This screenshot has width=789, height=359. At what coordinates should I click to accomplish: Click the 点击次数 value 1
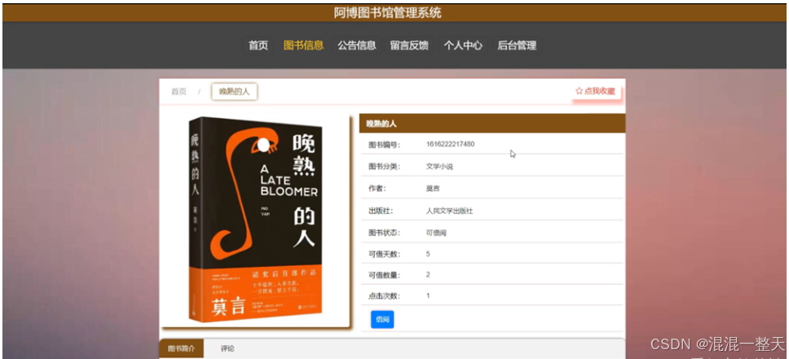coord(428,296)
